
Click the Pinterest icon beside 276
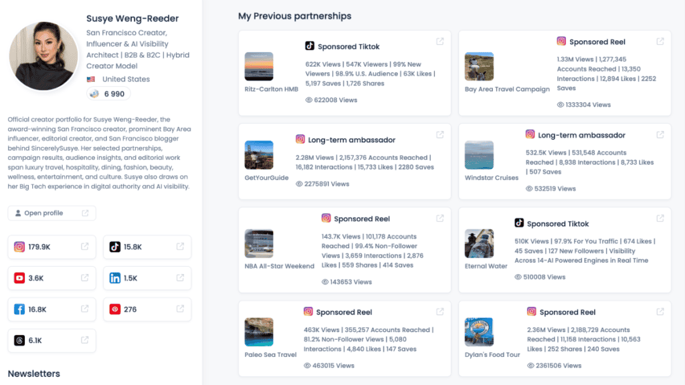[x=115, y=309]
